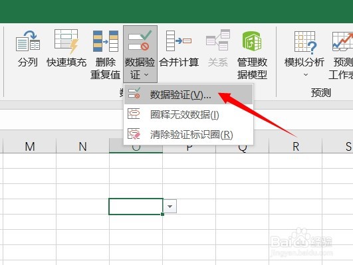Click the 删除重复值 Remove Duplicates icon
The image size is (353, 265).
[x=105, y=41]
